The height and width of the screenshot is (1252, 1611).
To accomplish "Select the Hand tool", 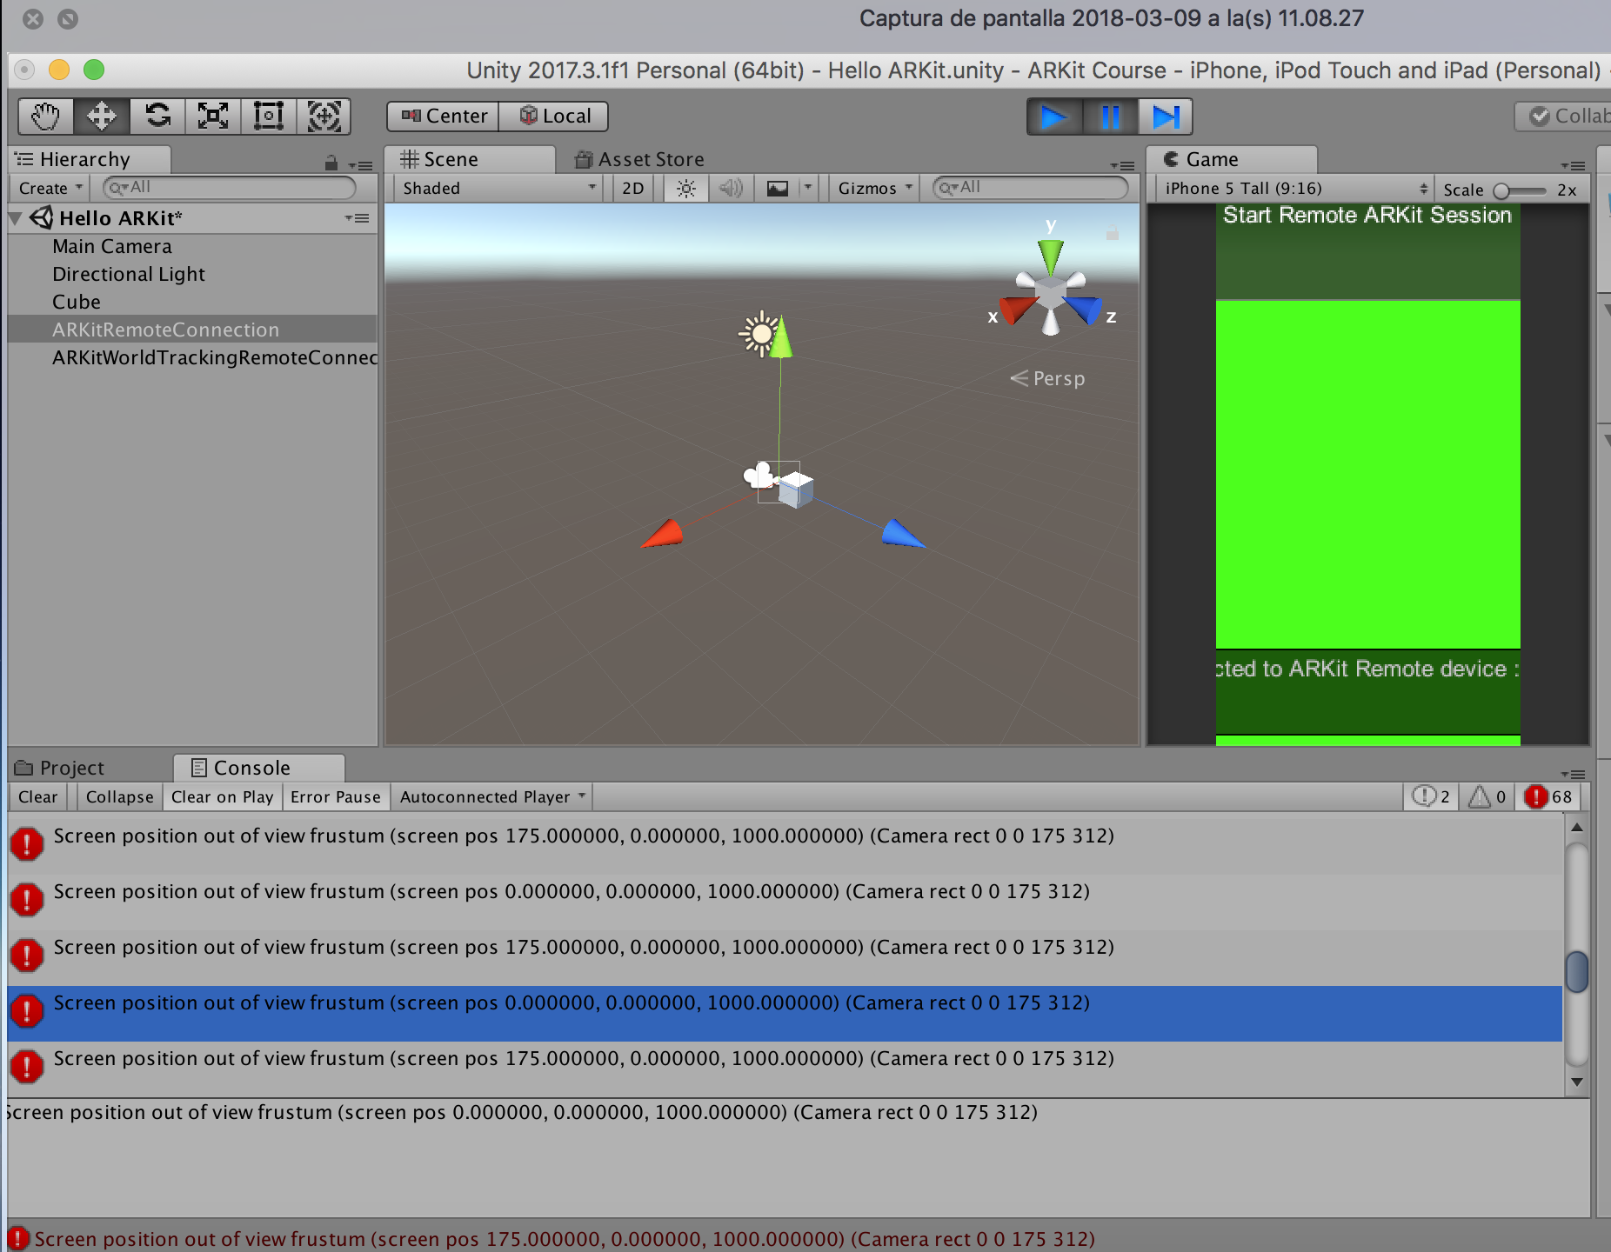I will [x=45, y=117].
